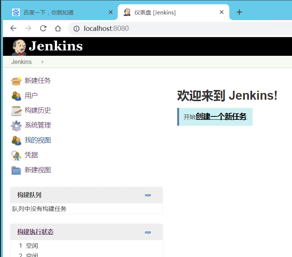Image resolution: width=292 pixels, height=257 pixels.
Task: Click the 系统管理 gear icon
Action: [x=16, y=126]
